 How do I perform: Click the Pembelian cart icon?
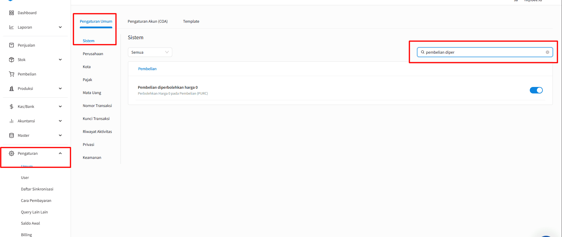pyautogui.click(x=12, y=74)
